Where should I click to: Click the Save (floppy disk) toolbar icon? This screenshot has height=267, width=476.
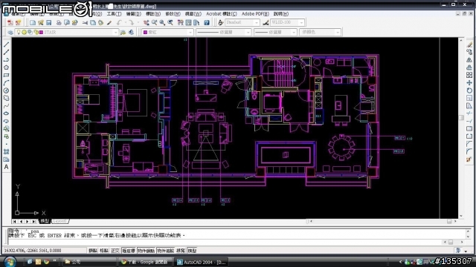click(48, 23)
